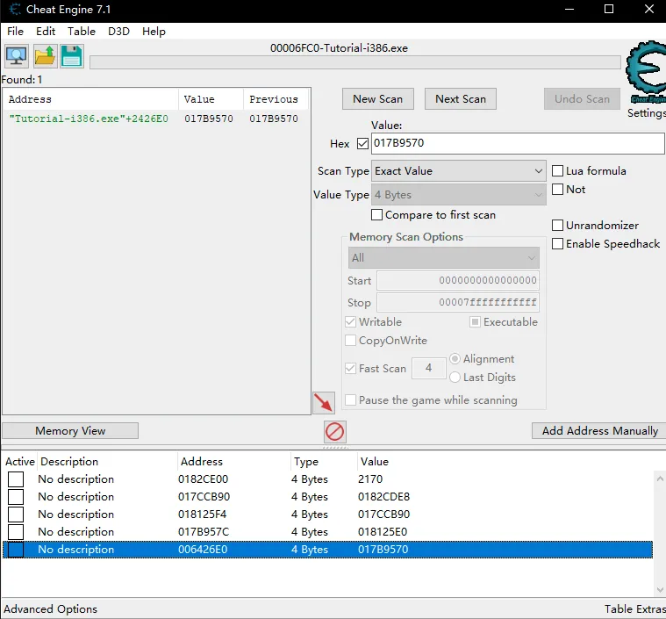Click the Cheat Engine title bar icon

coord(13,10)
